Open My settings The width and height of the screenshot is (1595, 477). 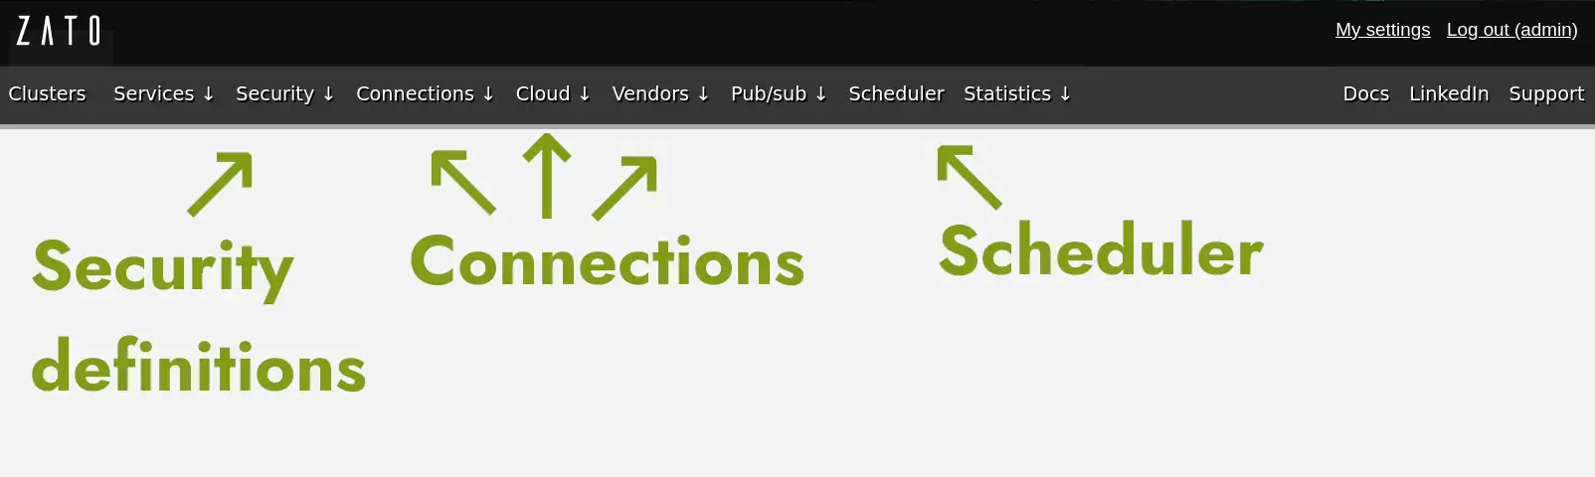[x=1382, y=30]
